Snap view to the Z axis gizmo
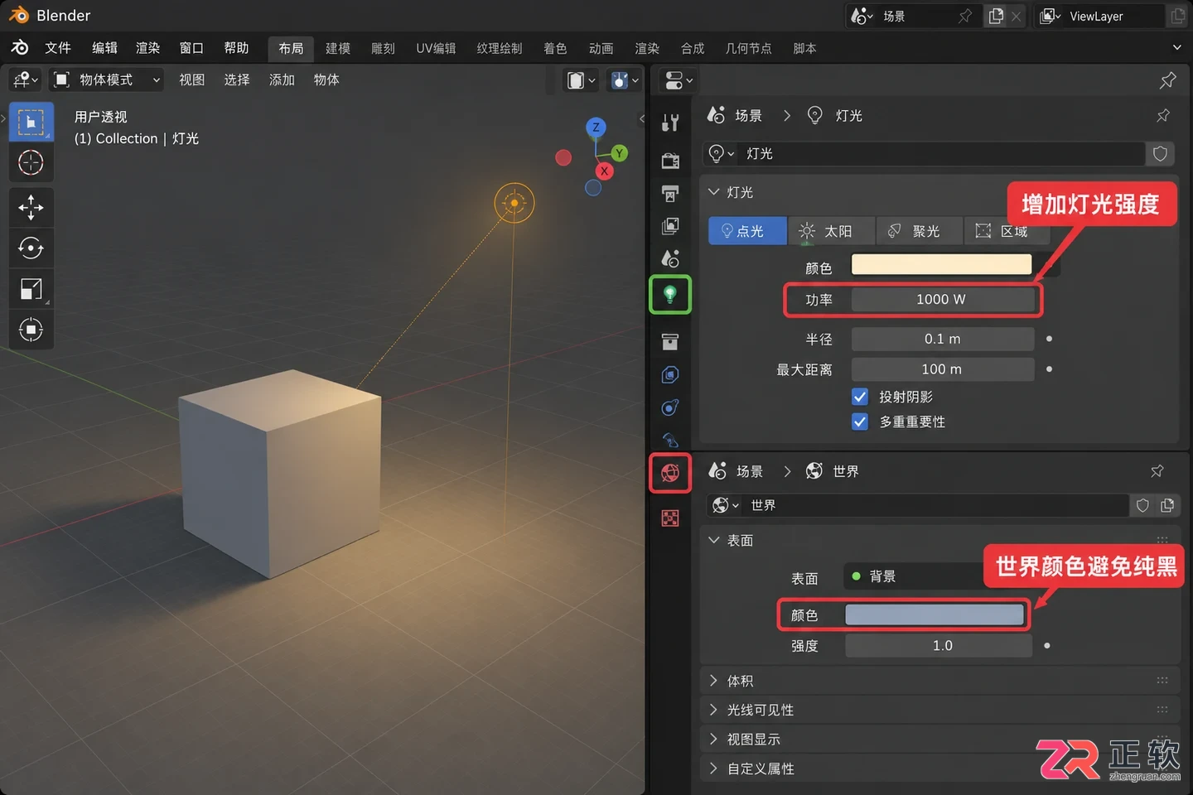This screenshot has width=1193, height=795. tap(596, 128)
